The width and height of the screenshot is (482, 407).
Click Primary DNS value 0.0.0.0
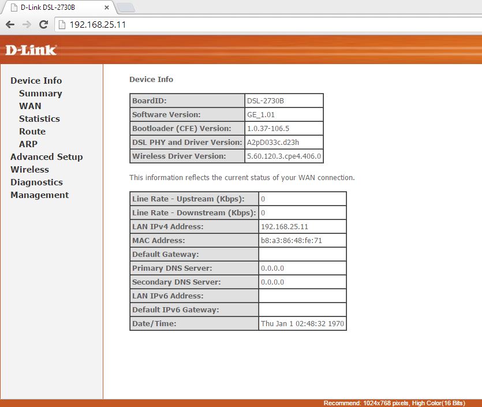pyautogui.click(x=272, y=268)
